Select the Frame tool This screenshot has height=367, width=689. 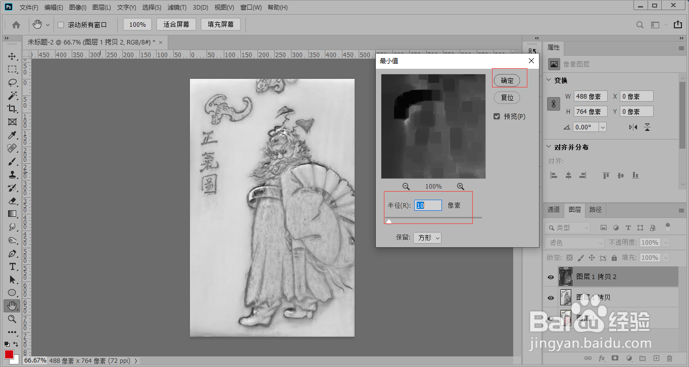pos(12,122)
